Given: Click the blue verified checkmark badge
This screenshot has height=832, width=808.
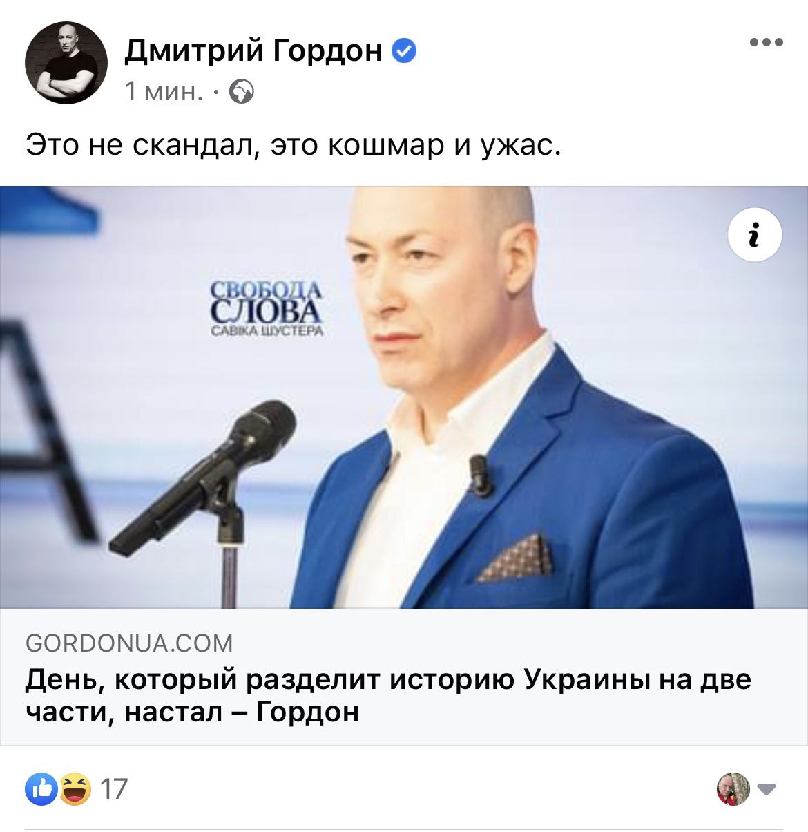Looking at the screenshot, I should (404, 50).
